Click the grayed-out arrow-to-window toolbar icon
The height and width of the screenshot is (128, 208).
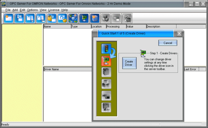point(116,18)
